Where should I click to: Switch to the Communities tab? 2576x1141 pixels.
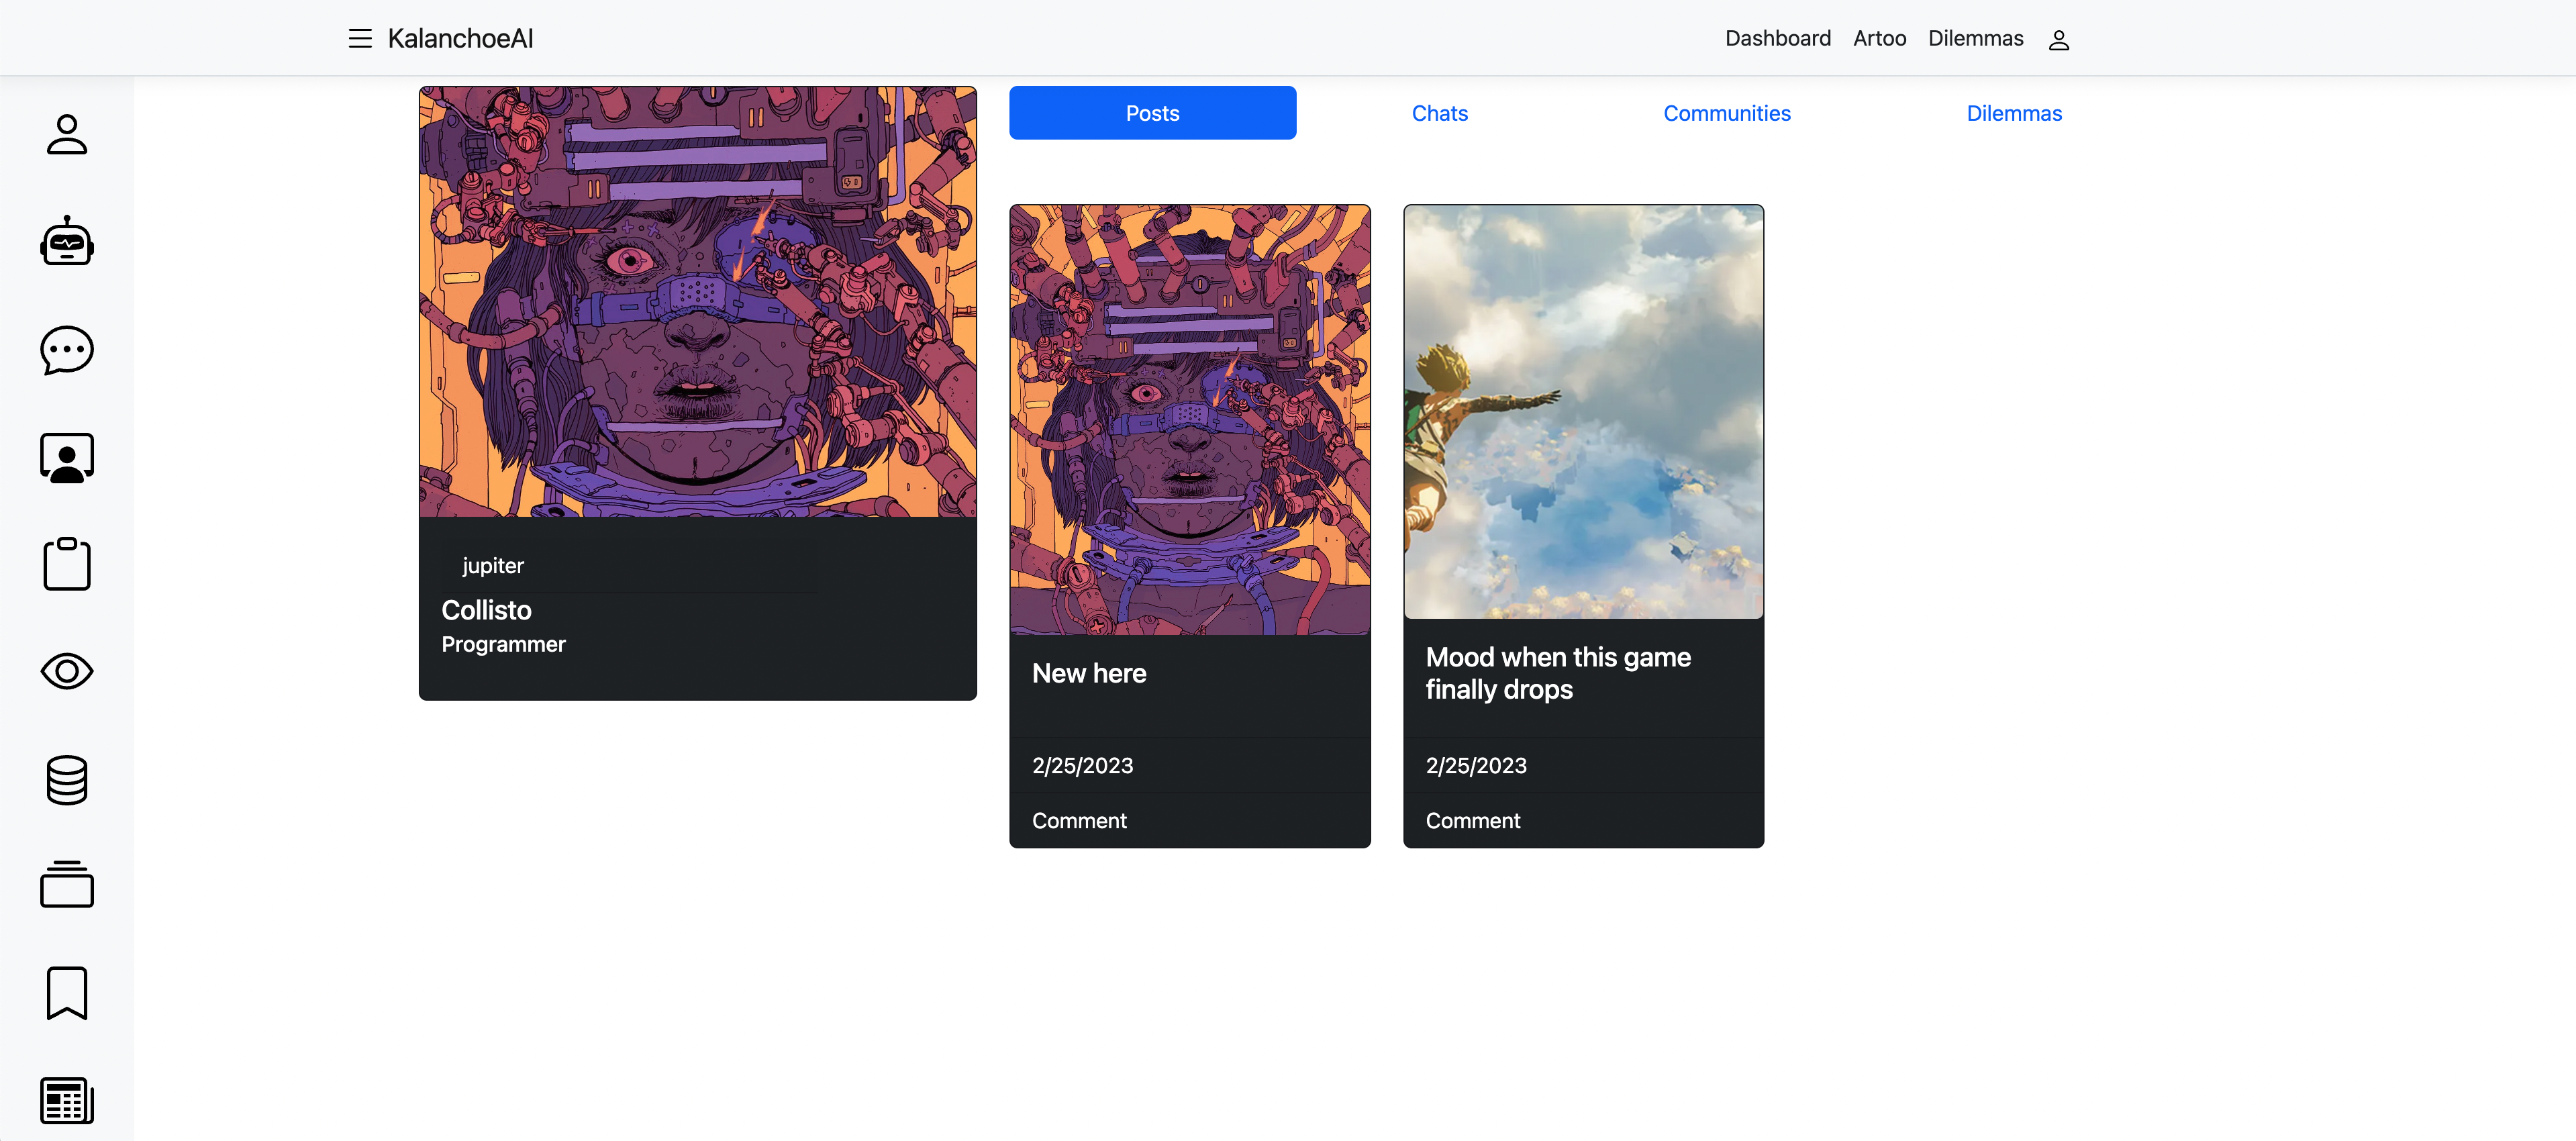coord(1726,113)
